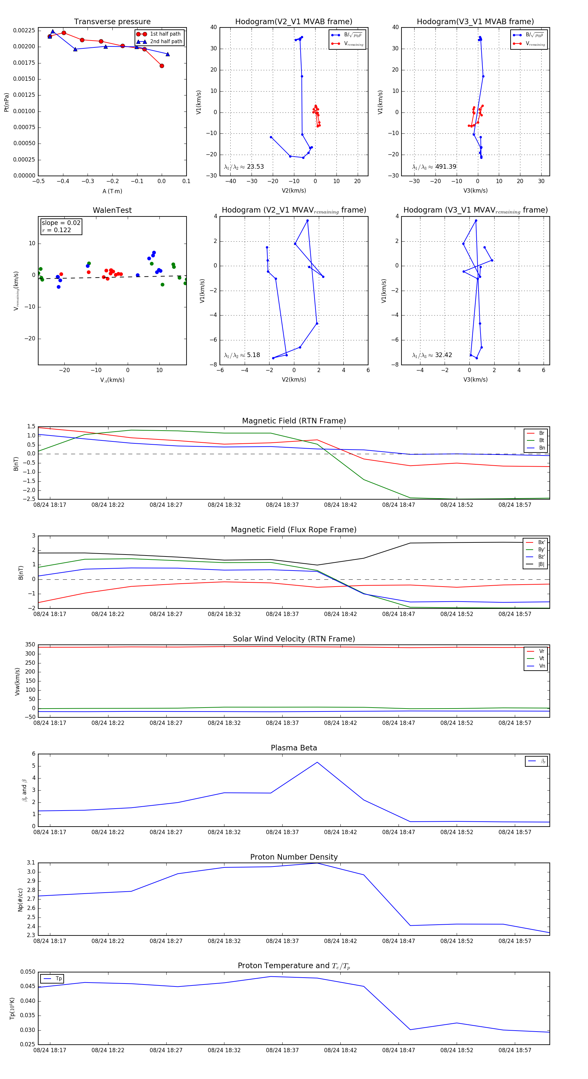The height and width of the screenshot is (1079, 588).
Task: Click the 'Bn' legend entry
Action: click(x=536, y=448)
